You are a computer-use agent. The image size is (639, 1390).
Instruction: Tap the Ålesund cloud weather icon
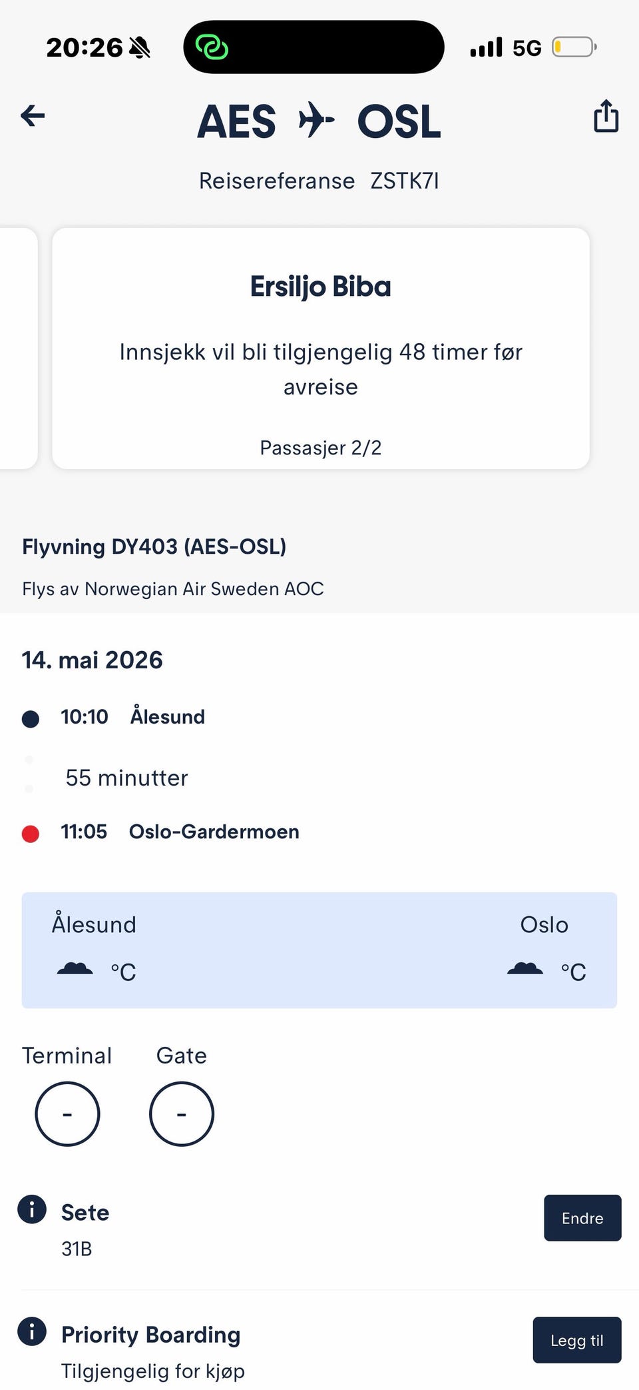[x=75, y=970]
